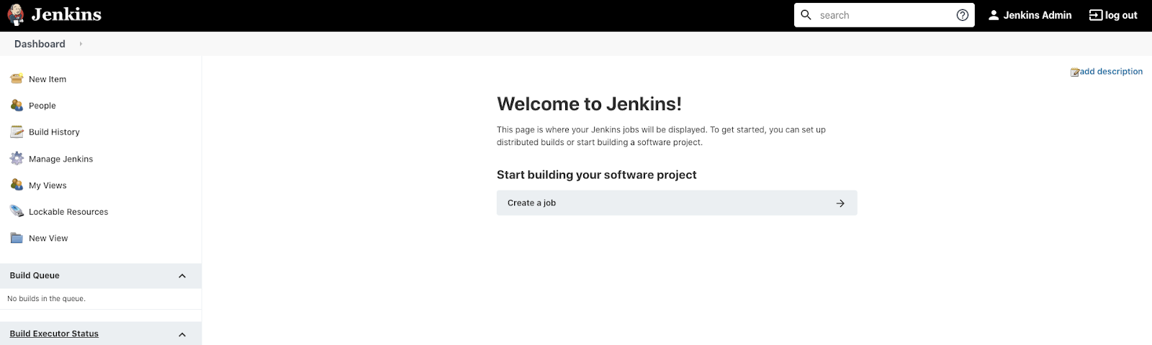Expand the Dashboard breadcrumb arrow
The height and width of the screenshot is (345, 1152).
pos(81,44)
